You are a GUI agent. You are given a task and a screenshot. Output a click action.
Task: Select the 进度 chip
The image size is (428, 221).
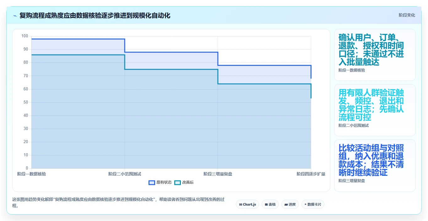(290, 204)
